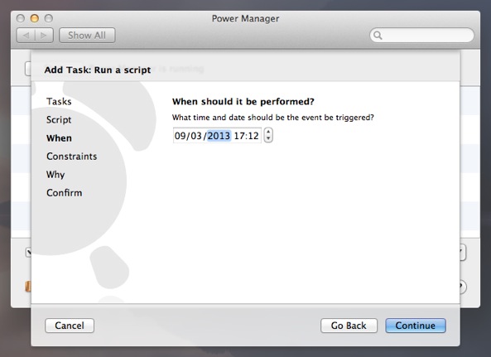Screen dimensions: 491x357
Task: Select the Script step in sidebar
Action: 59,119
